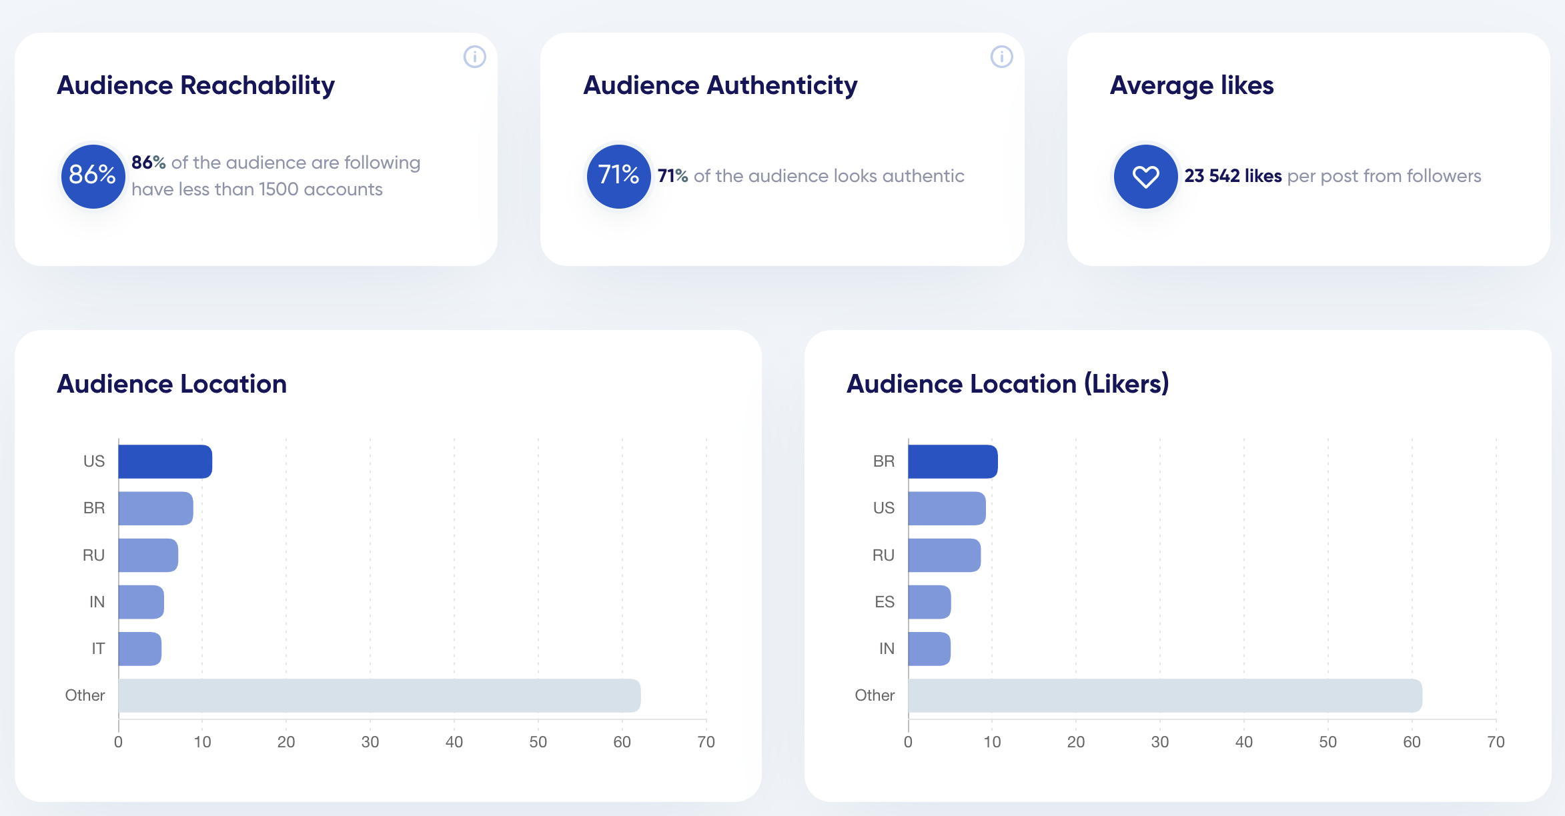Click the heart icon in Average likes

point(1145,177)
